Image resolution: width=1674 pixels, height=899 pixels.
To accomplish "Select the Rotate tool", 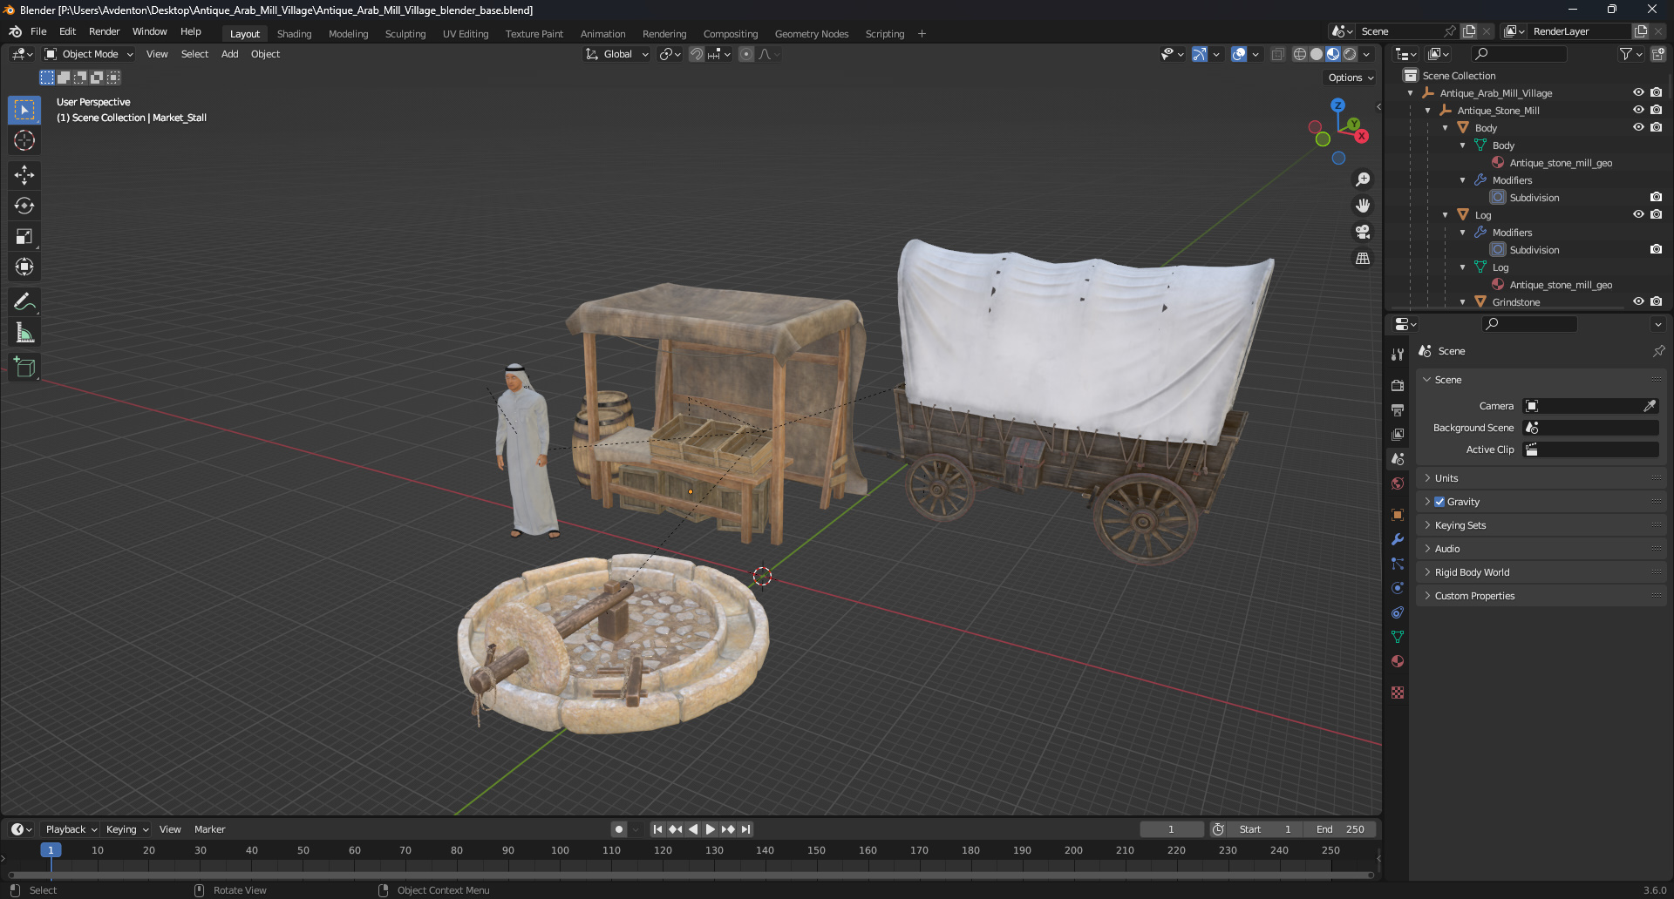I will click(24, 206).
